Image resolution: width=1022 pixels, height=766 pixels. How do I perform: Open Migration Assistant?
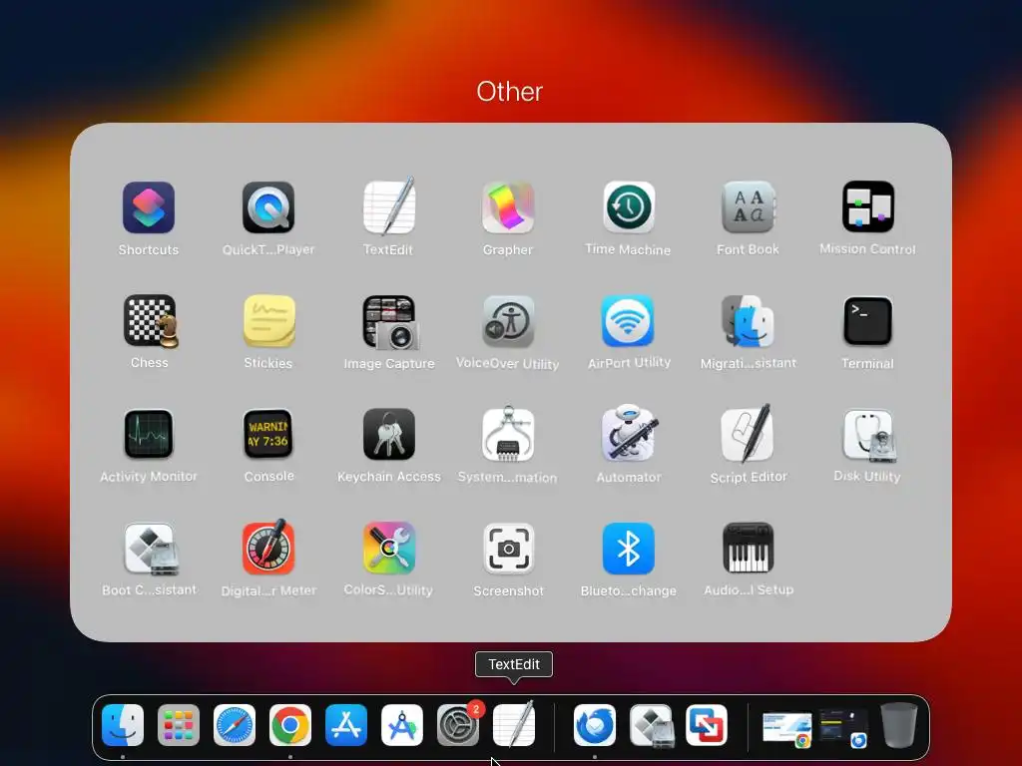(x=749, y=321)
